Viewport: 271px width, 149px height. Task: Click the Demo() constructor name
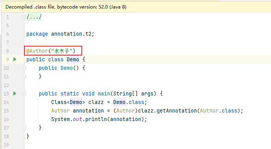click(67, 68)
